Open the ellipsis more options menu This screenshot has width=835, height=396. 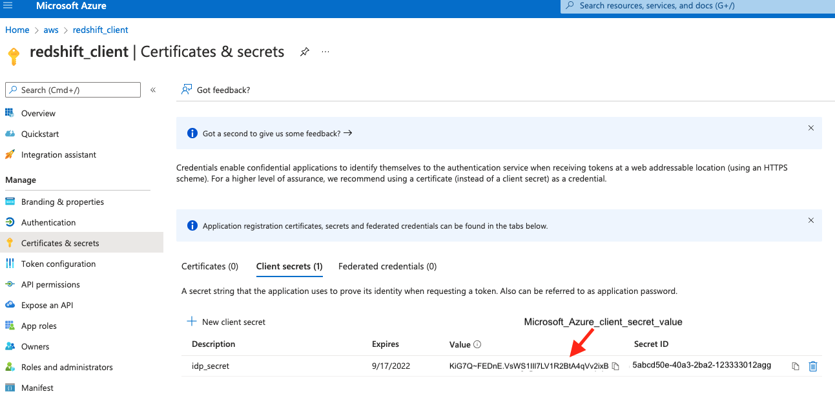(x=325, y=52)
